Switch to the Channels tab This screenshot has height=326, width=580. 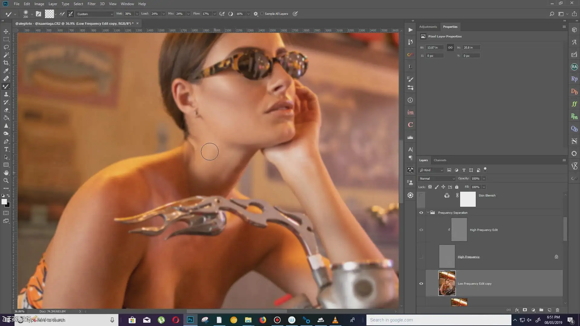pos(440,160)
